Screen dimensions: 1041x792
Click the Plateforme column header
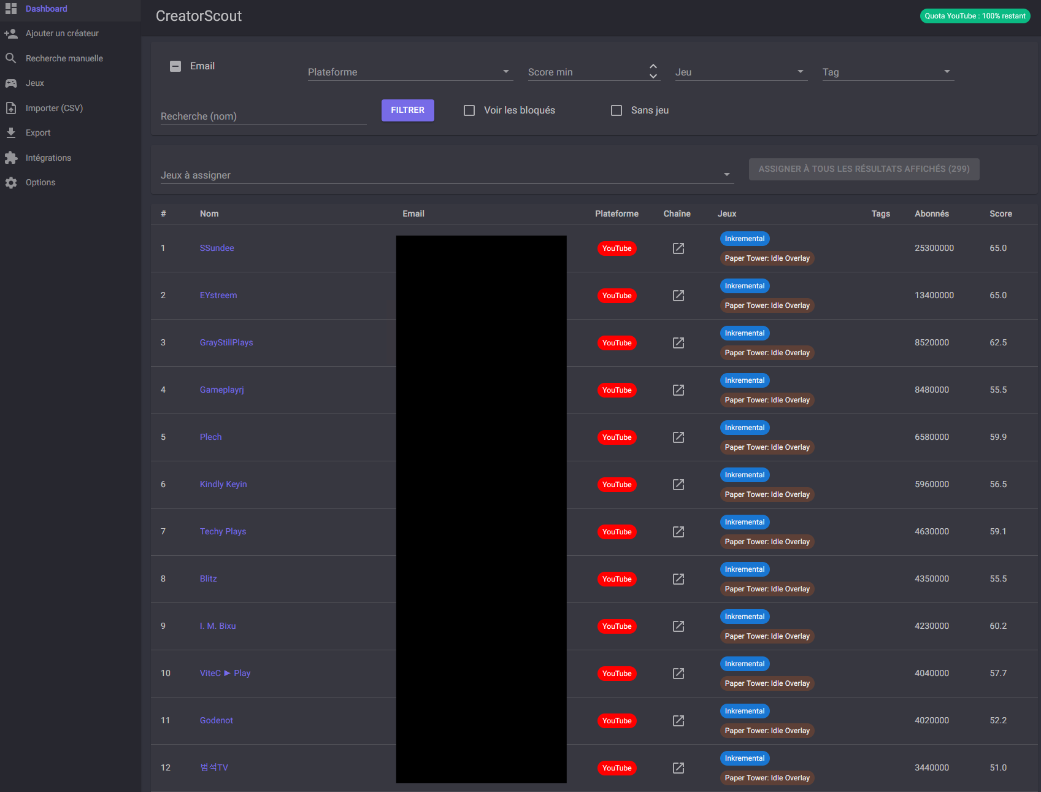pyautogui.click(x=617, y=213)
